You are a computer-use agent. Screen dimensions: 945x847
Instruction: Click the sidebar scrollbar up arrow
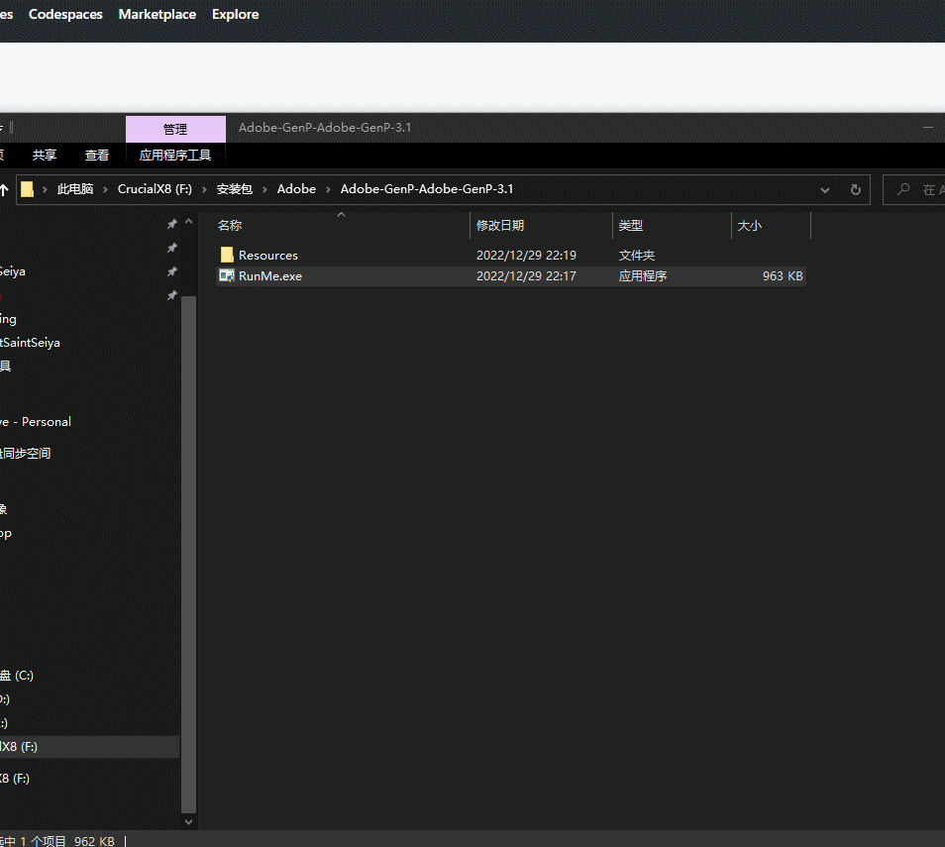pos(188,222)
